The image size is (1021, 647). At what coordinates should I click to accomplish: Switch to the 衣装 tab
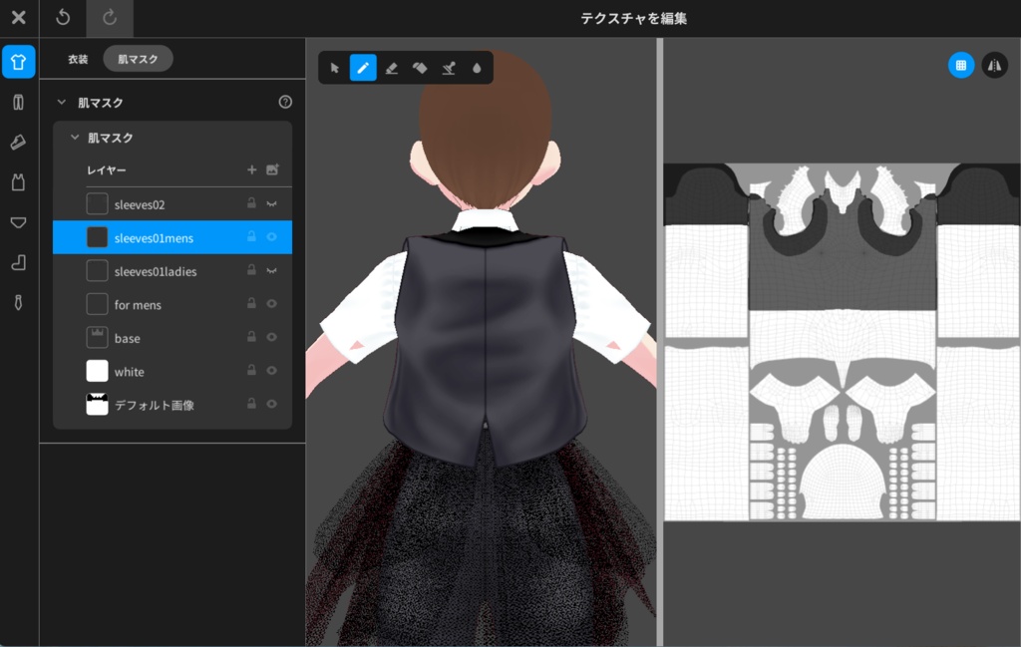point(78,59)
